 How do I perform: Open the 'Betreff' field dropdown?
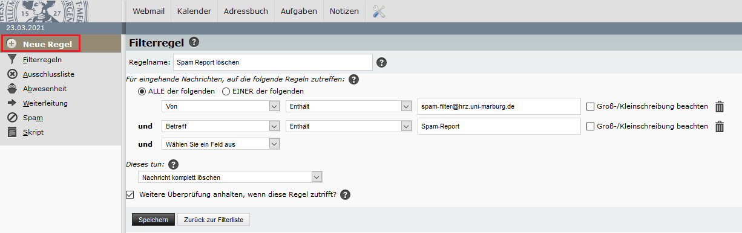(220, 126)
